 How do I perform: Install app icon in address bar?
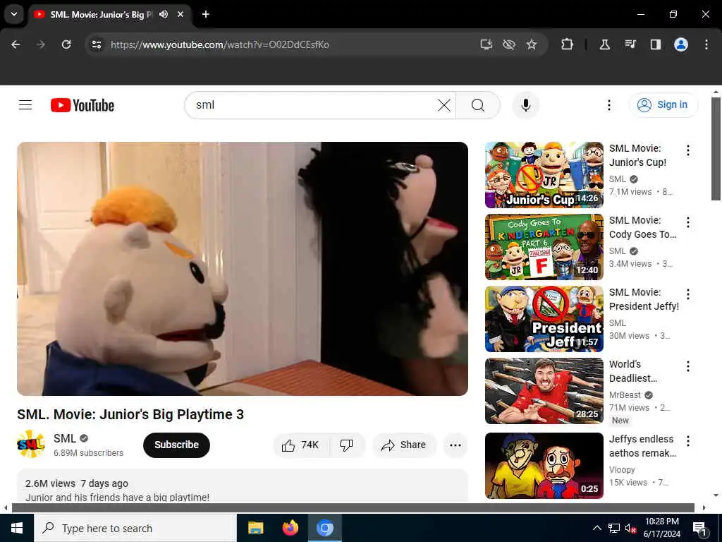(487, 44)
